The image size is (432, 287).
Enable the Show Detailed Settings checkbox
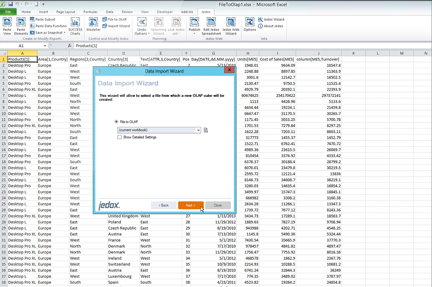[119, 137]
